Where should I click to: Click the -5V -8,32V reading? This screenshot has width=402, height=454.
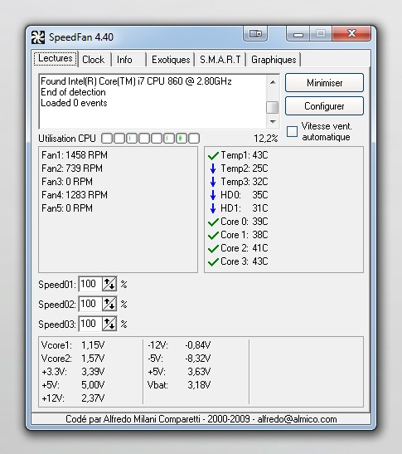point(179,359)
